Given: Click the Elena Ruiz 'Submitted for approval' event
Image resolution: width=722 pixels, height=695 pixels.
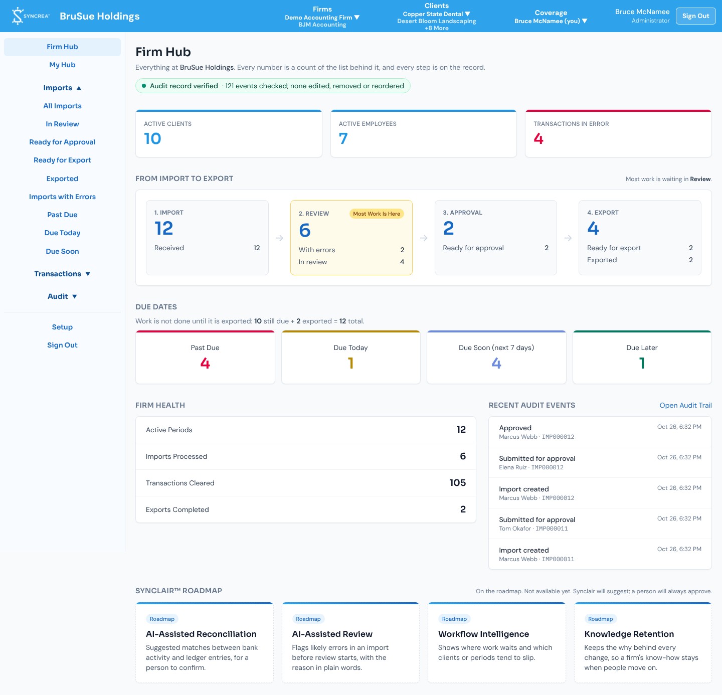Looking at the screenshot, I should (x=600, y=462).
